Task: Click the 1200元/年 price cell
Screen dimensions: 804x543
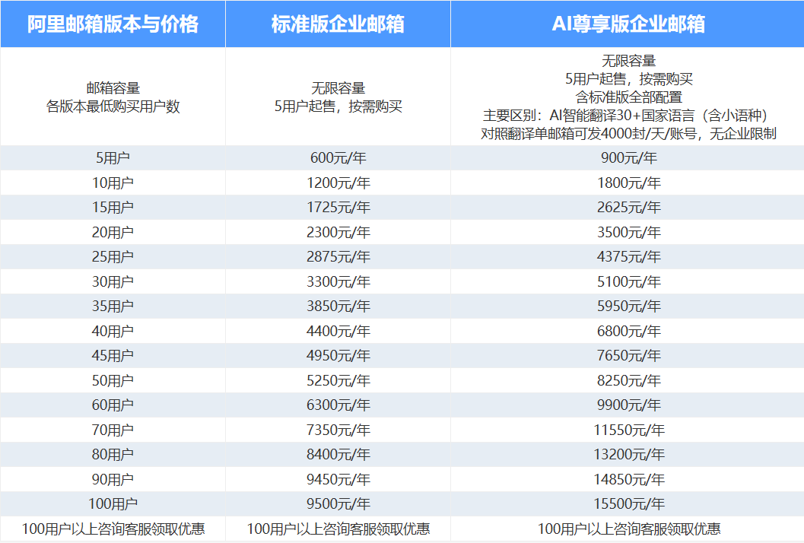Action: [338, 183]
